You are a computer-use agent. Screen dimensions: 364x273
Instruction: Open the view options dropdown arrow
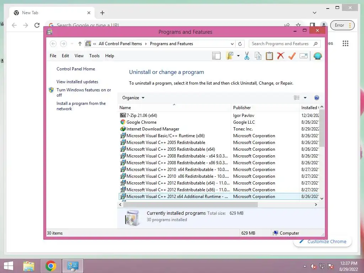(305, 98)
